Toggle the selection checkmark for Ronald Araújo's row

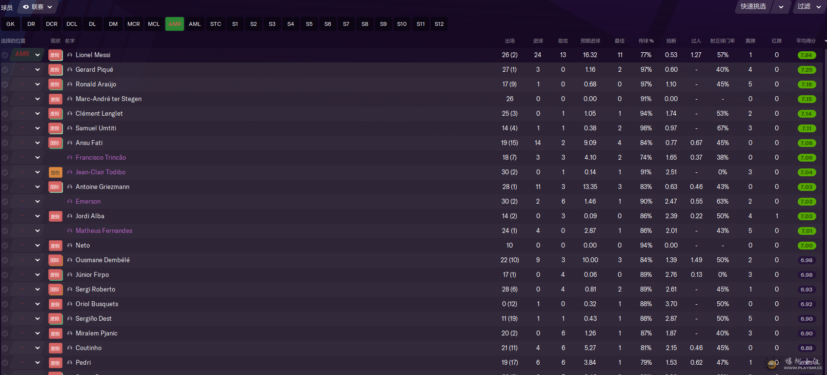point(5,84)
